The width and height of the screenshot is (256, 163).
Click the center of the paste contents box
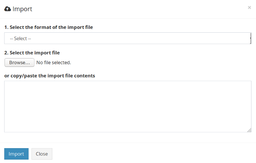pyautogui.click(x=127, y=106)
